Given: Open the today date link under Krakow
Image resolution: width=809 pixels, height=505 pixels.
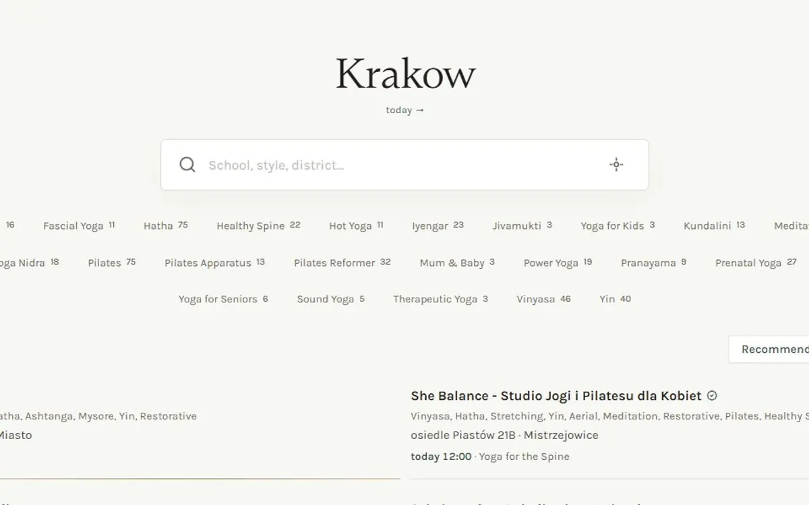Looking at the screenshot, I should point(405,110).
